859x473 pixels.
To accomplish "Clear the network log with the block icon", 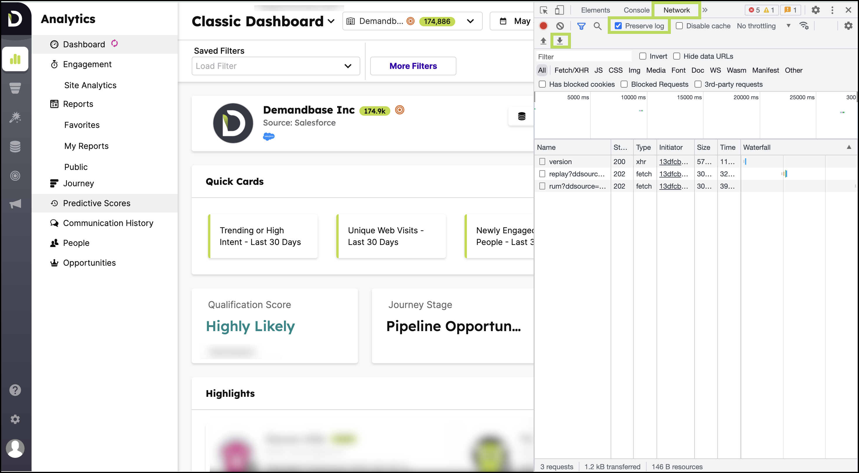I will tap(560, 26).
